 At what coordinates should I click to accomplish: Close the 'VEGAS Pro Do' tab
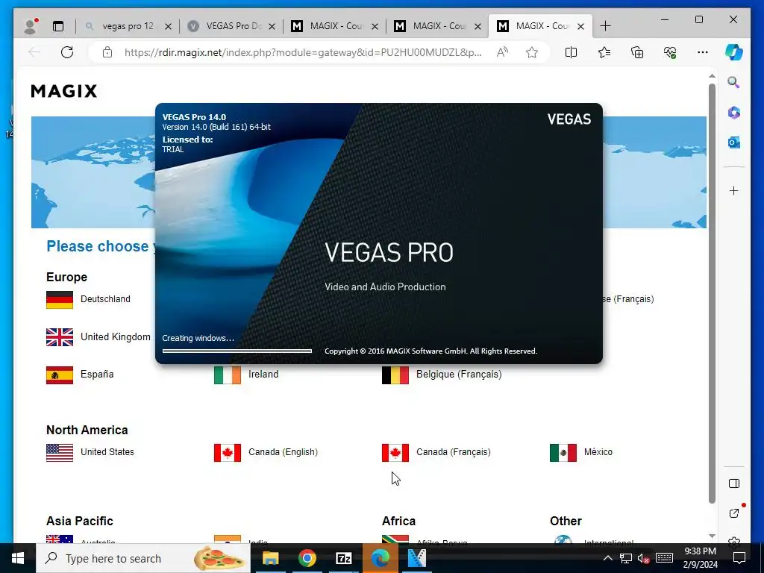point(272,26)
